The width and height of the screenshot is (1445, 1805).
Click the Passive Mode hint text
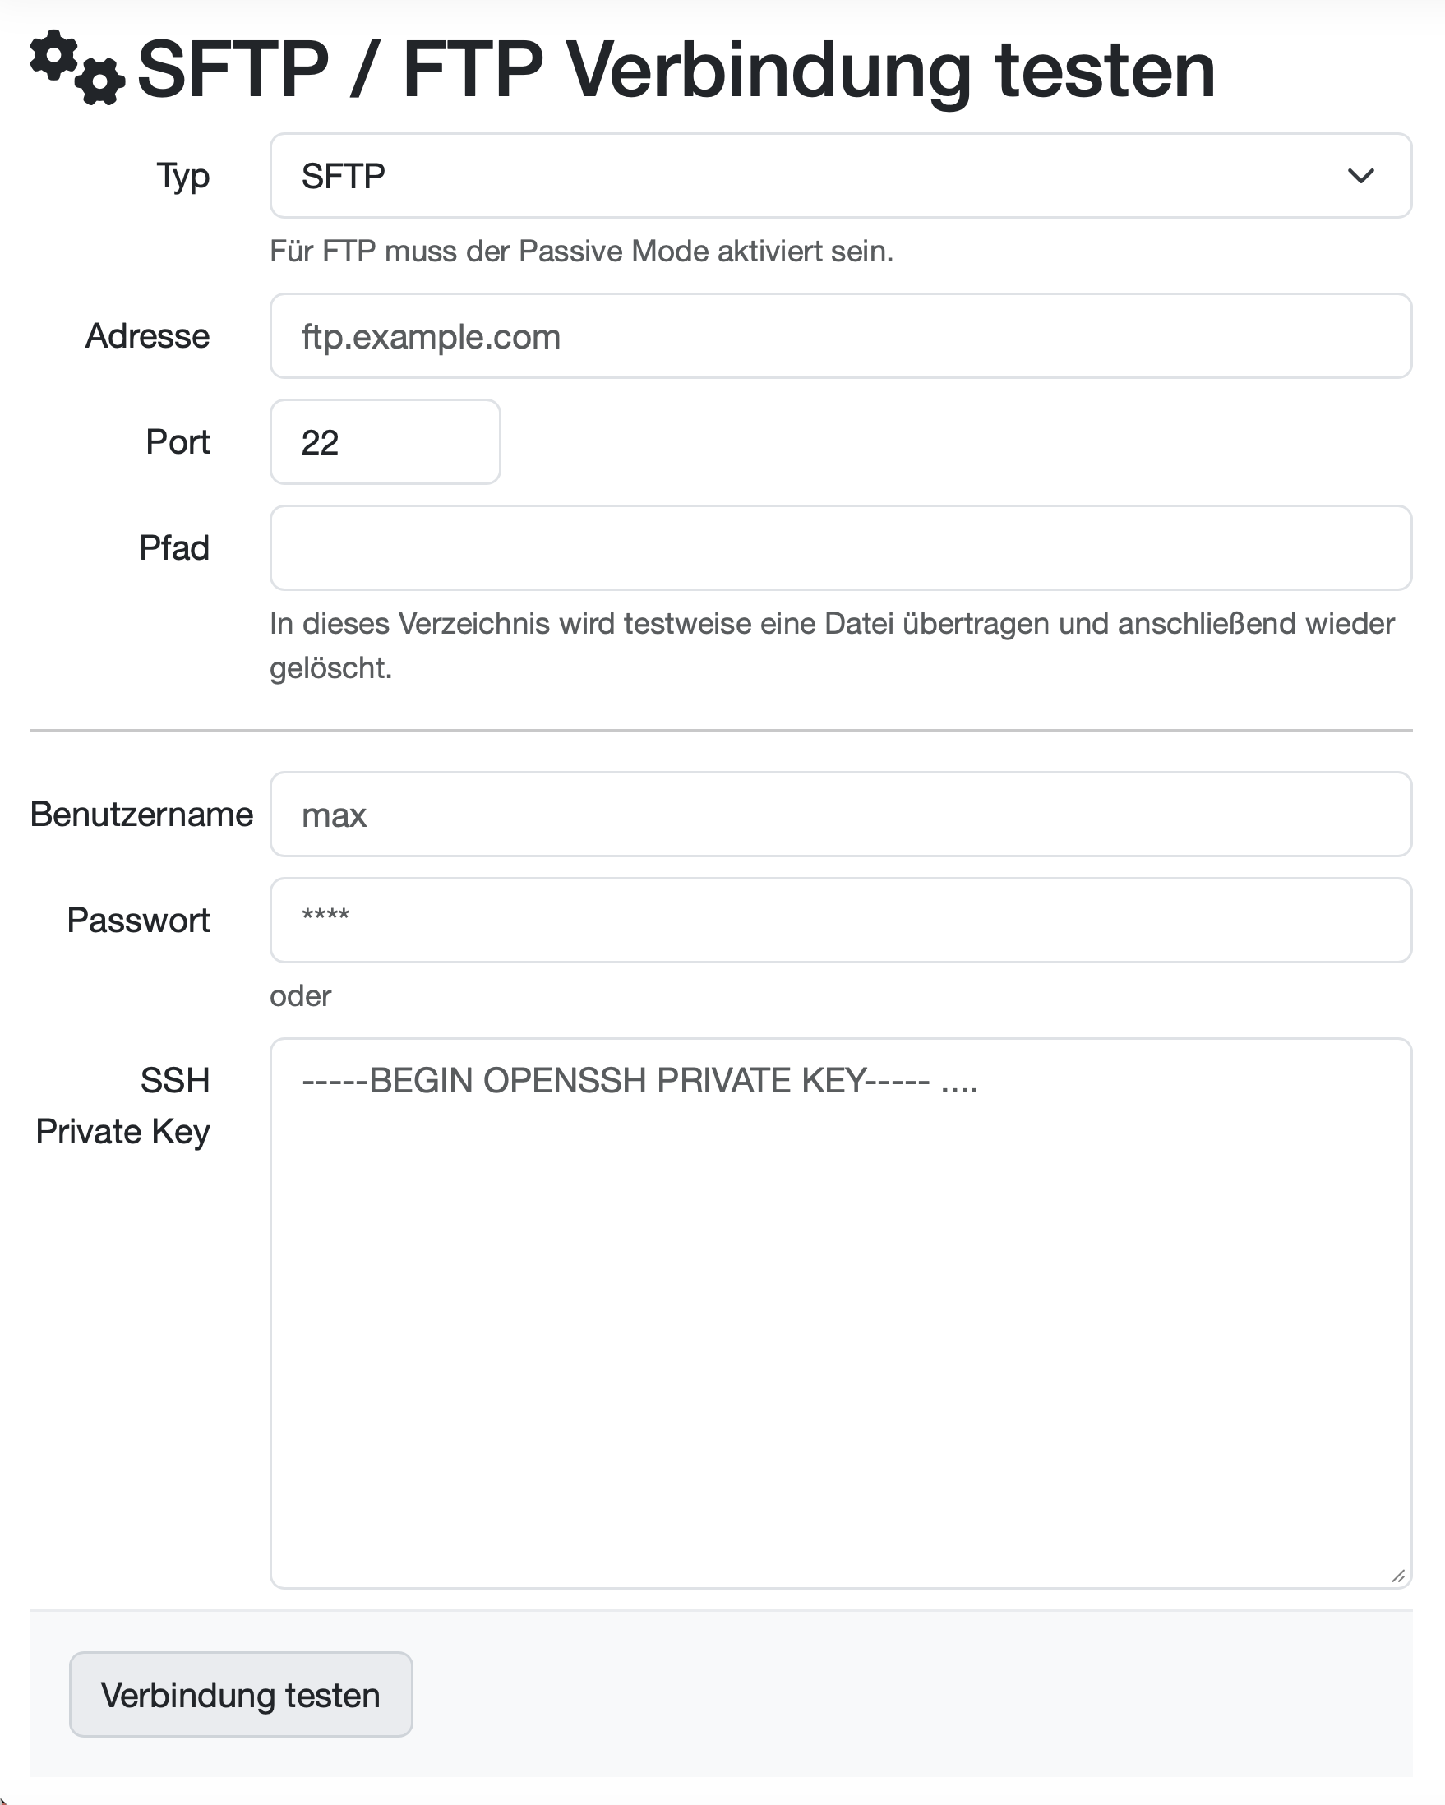[581, 252]
